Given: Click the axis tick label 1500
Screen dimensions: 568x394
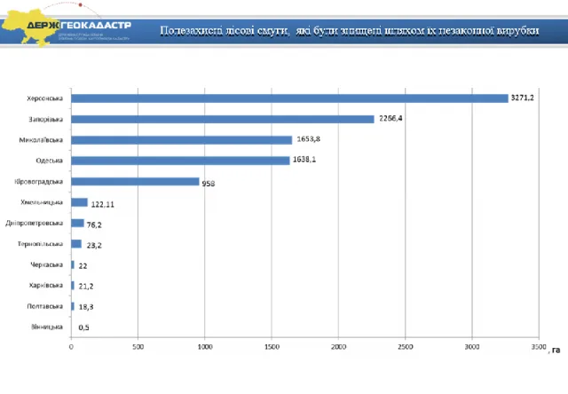Looking at the screenshot, I should 272,347.
